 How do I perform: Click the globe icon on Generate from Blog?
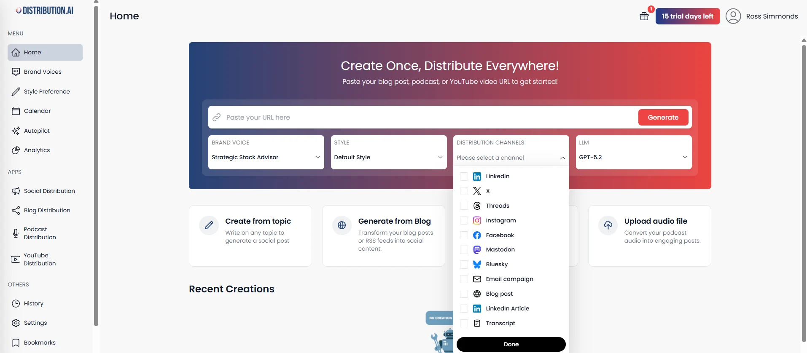(x=342, y=225)
